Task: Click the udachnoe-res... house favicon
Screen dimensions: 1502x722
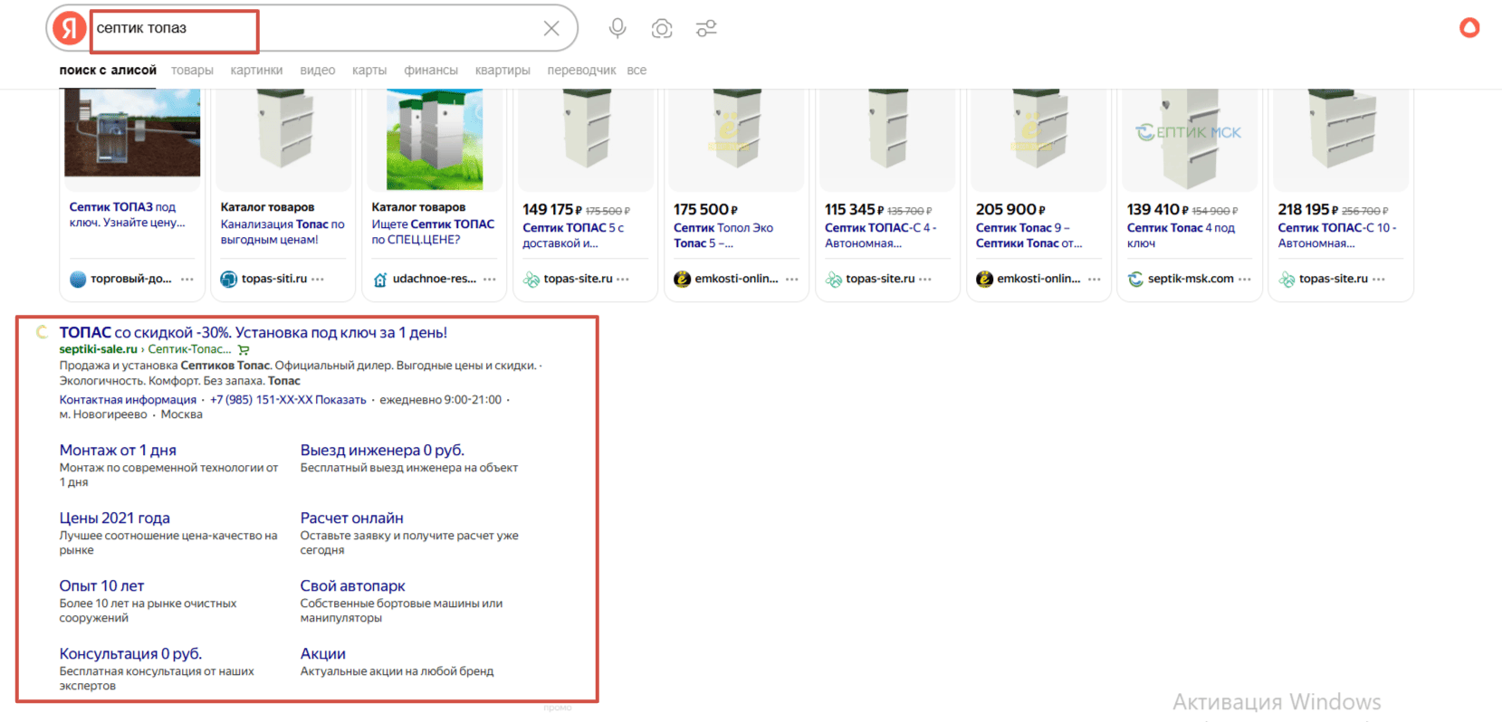Action: (x=380, y=280)
